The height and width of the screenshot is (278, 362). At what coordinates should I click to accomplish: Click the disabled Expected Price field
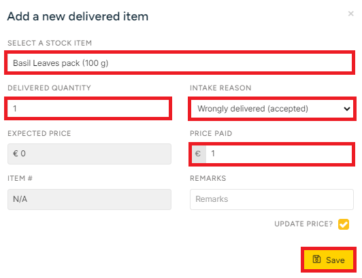click(x=89, y=154)
